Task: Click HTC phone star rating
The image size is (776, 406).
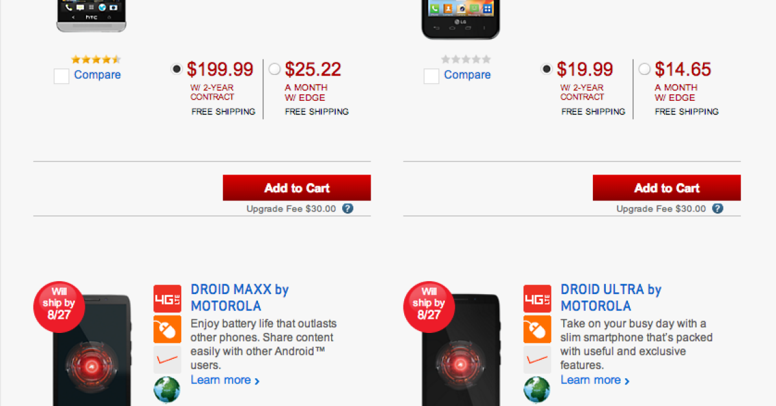Action: click(96, 59)
